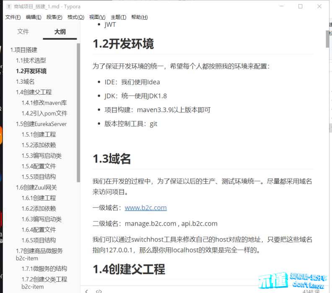The height and width of the screenshot is (293, 332).
Task: Open the 帮助(H) menu
Action: pos(140,17)
